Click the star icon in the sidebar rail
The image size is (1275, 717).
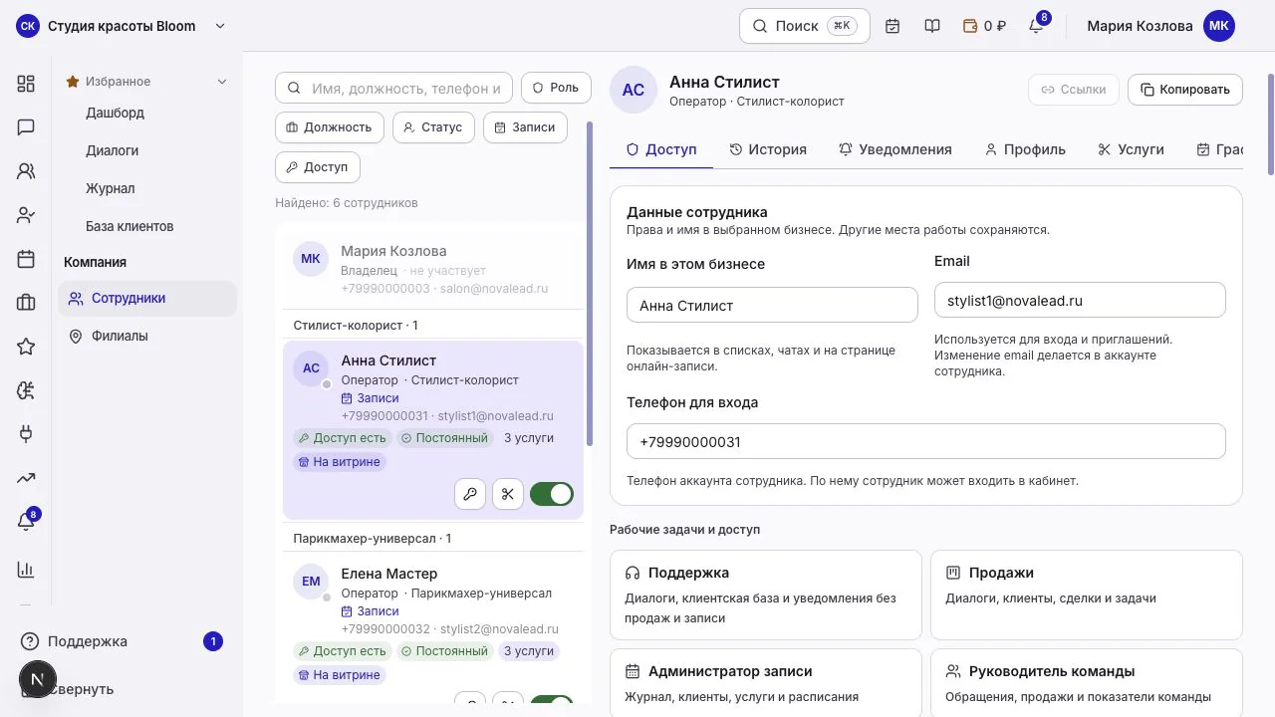click(x=26, y=347)
